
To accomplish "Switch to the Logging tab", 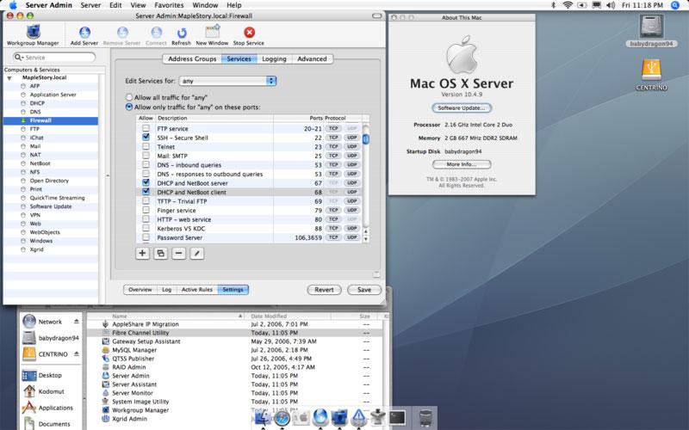I will click(x=274, y=58).
